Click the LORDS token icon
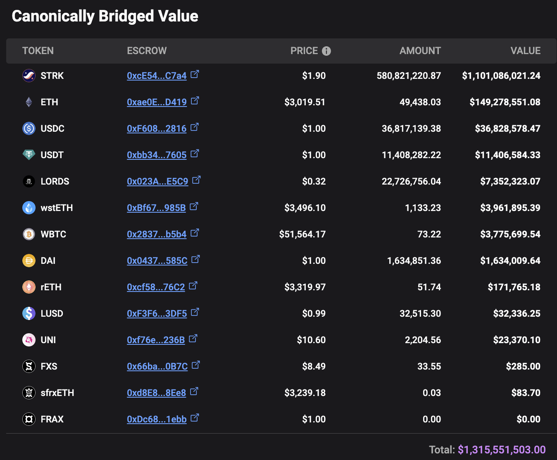The image size is (557, 460). [x=29, y=181]
